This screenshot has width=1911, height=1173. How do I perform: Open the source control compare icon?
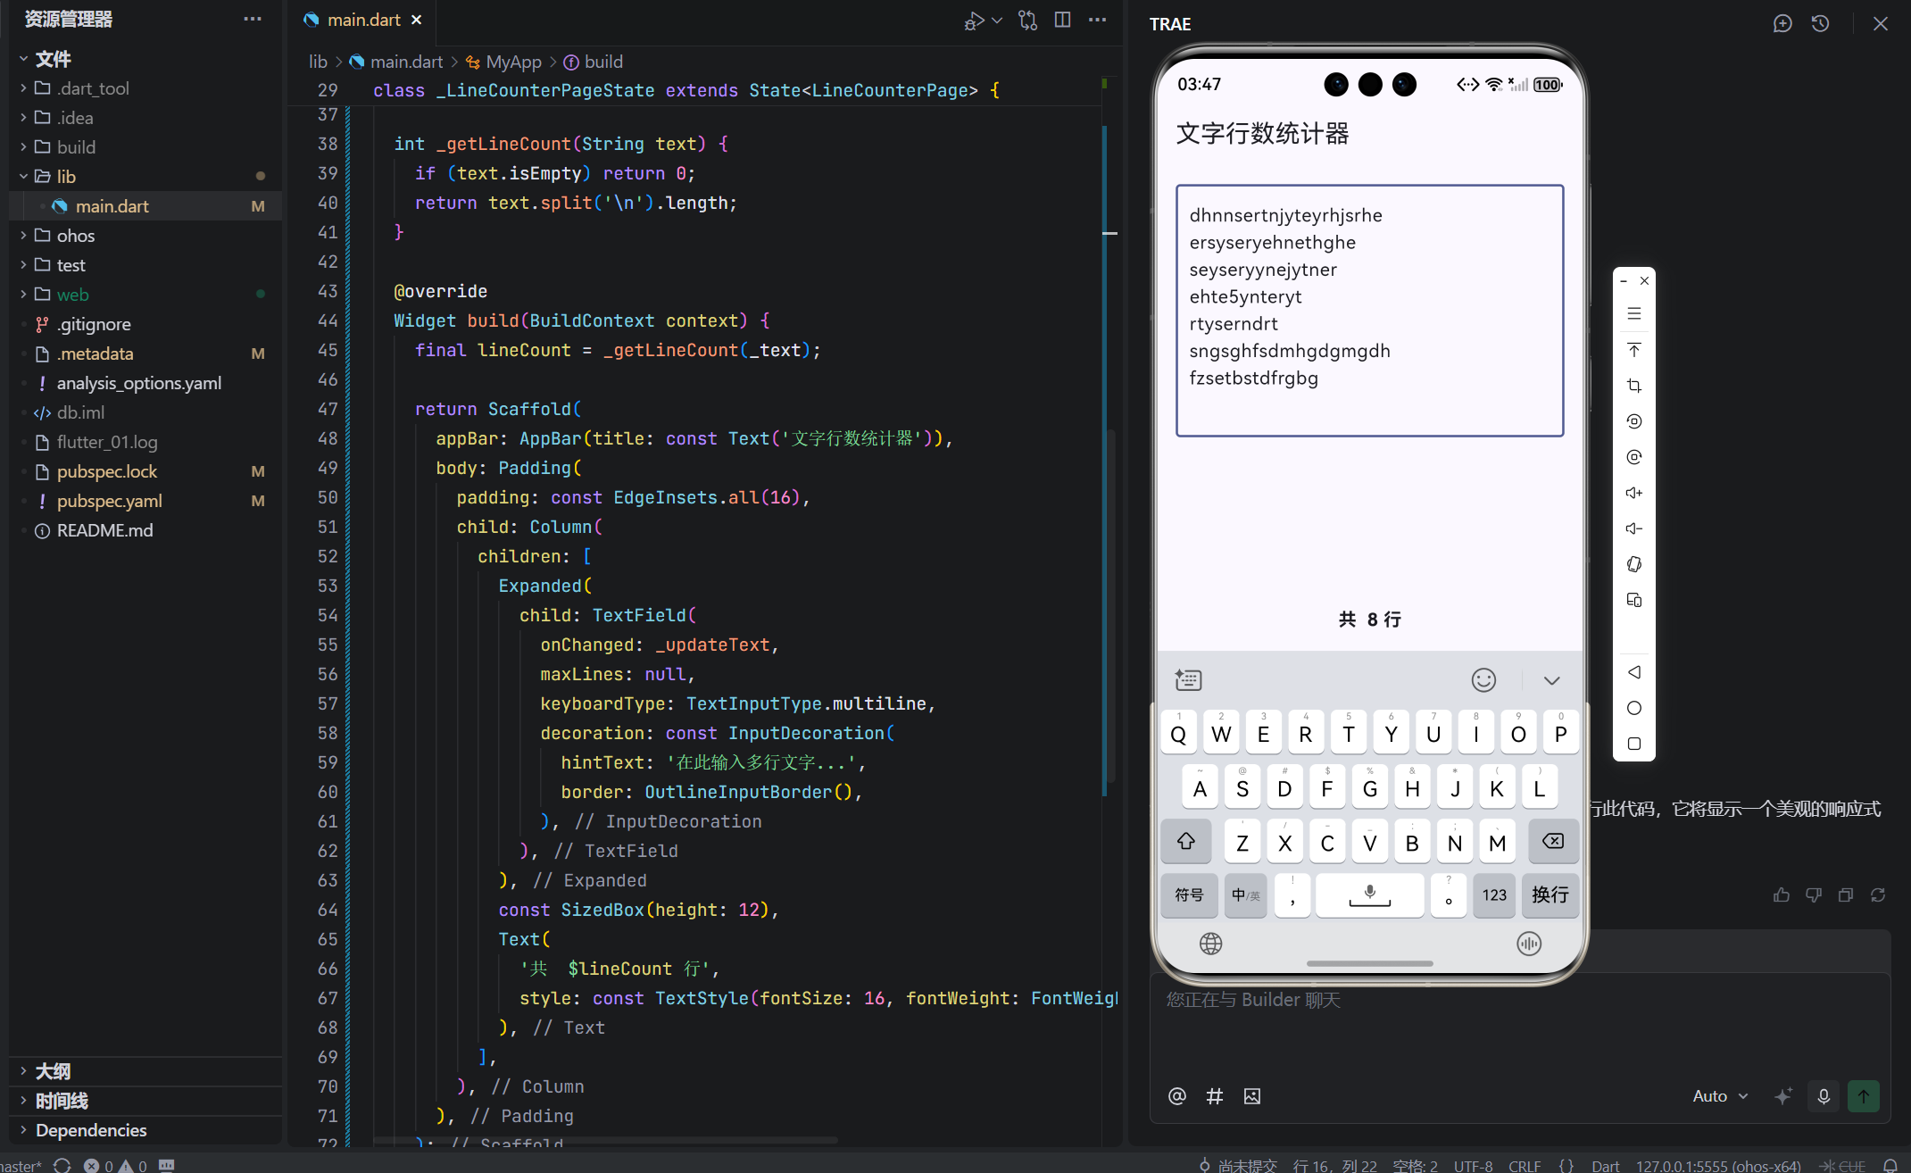(1027, 20)
